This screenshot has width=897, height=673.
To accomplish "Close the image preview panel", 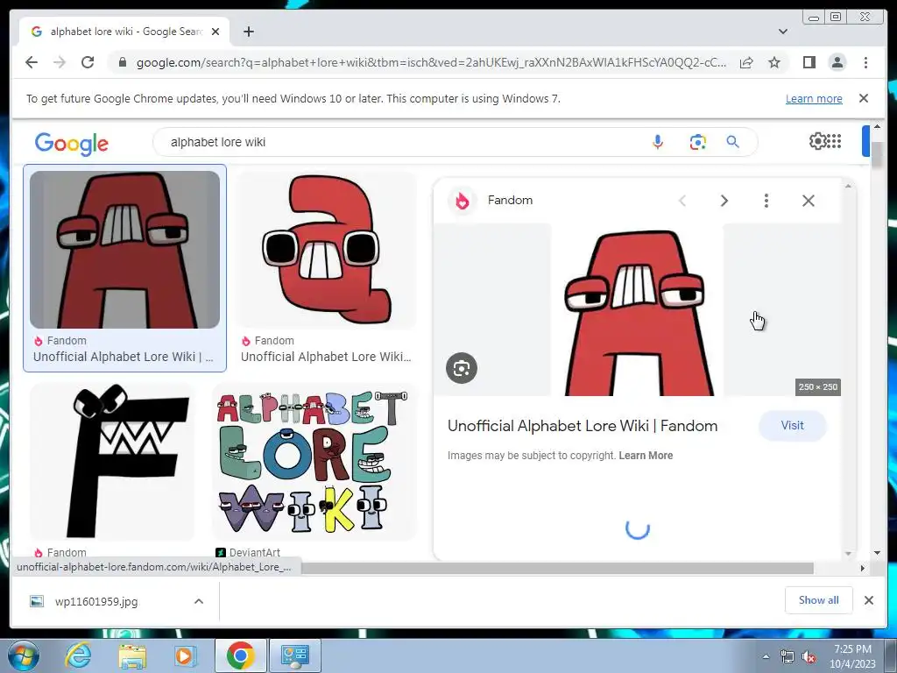I will [x=809, y=201].
